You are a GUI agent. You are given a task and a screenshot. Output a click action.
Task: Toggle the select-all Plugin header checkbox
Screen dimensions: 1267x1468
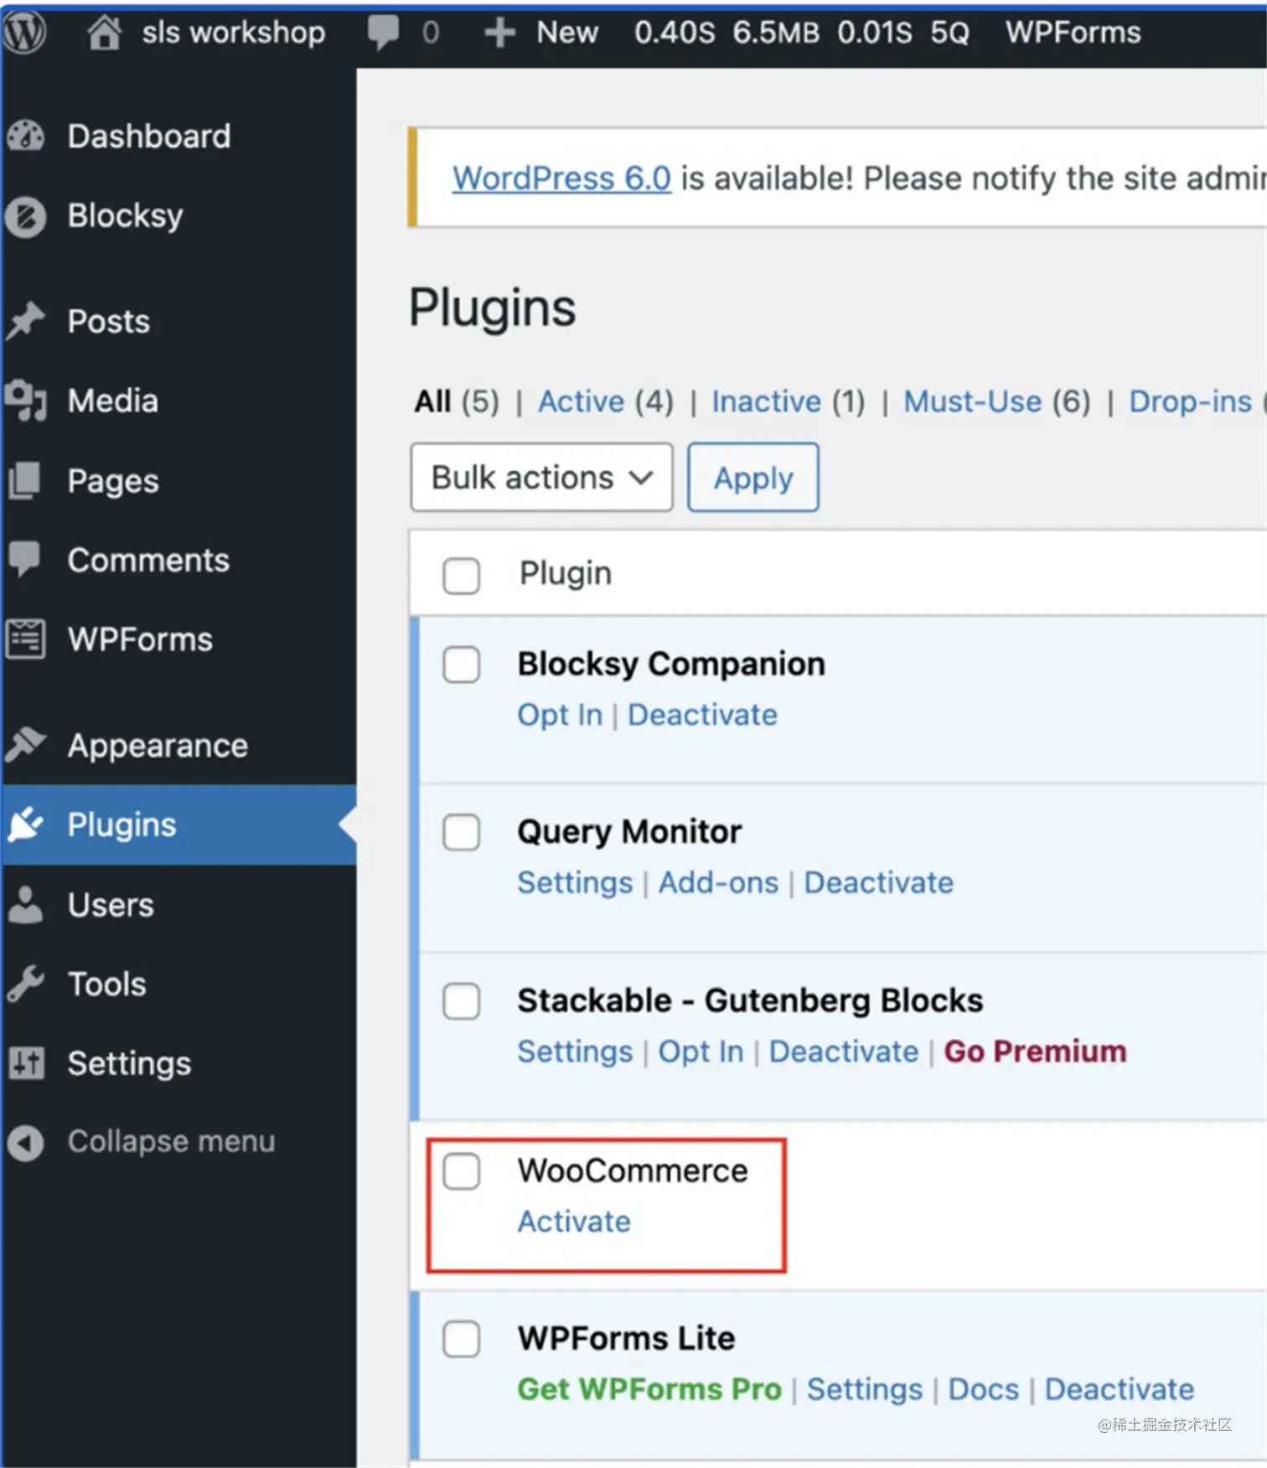tap(462, 575)
